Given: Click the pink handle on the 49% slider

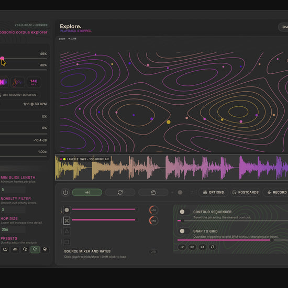Looking at the screenshot, I should coord(2,59).
